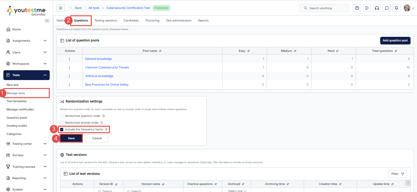Enable Randomize question order checkbox
The image size is (417, 192).
[62, 116]
